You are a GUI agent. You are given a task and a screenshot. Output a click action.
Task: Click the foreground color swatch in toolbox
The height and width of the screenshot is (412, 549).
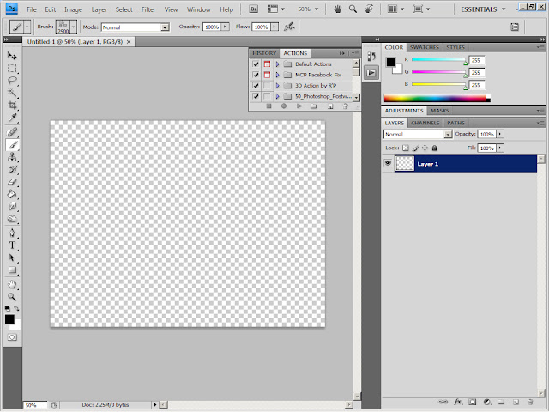(x=9, y=318)
